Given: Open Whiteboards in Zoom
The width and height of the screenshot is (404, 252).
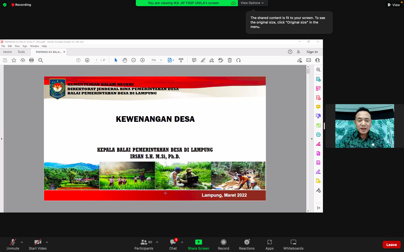Looking at the screenshot, I should 293,244.
